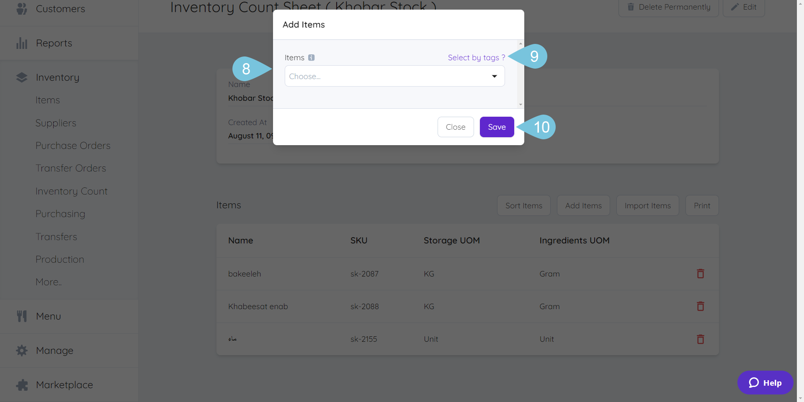Click the dialog scrollbar down arrow

(x=521, y=105)
